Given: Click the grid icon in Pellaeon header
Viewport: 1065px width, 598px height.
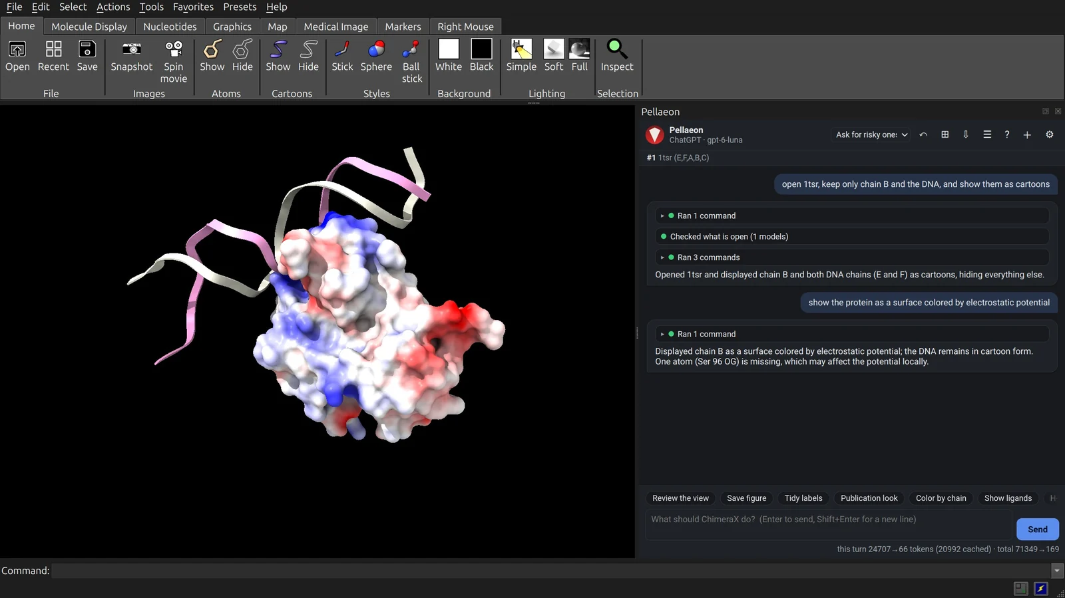Looking at the screenshot, I should point(945,134).
